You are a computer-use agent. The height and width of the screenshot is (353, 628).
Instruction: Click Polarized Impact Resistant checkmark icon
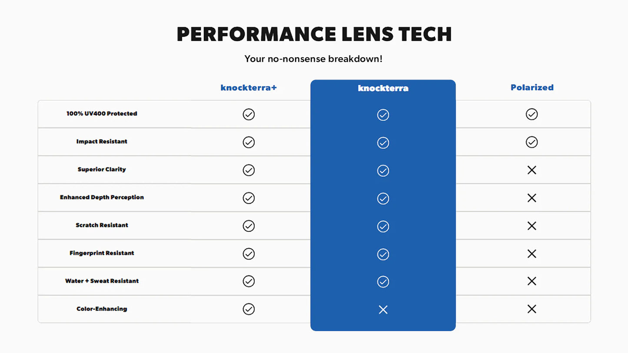[532, 142]
